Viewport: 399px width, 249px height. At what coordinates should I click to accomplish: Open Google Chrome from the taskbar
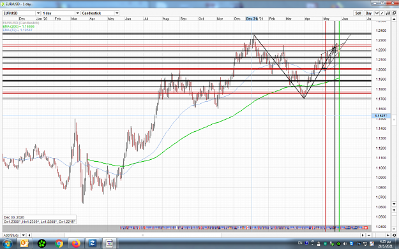[59, 244]
